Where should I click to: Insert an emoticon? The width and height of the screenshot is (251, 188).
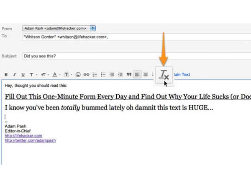tap(78, 75)
